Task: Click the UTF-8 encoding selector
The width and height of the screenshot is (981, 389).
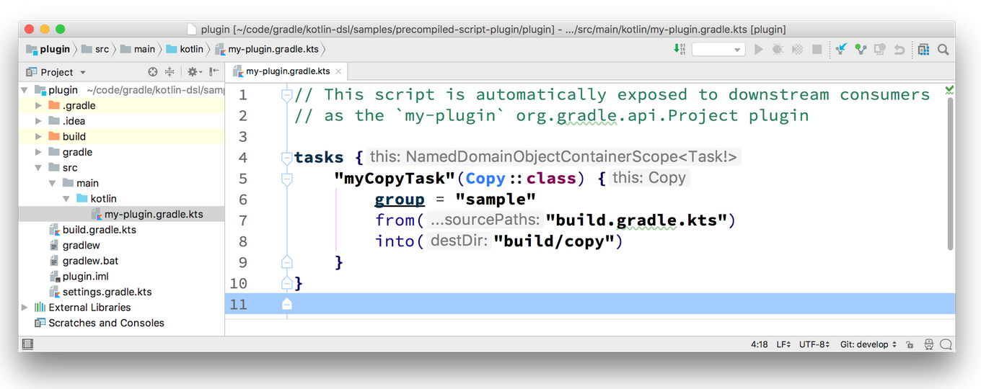Action: [x=815, y=345]
